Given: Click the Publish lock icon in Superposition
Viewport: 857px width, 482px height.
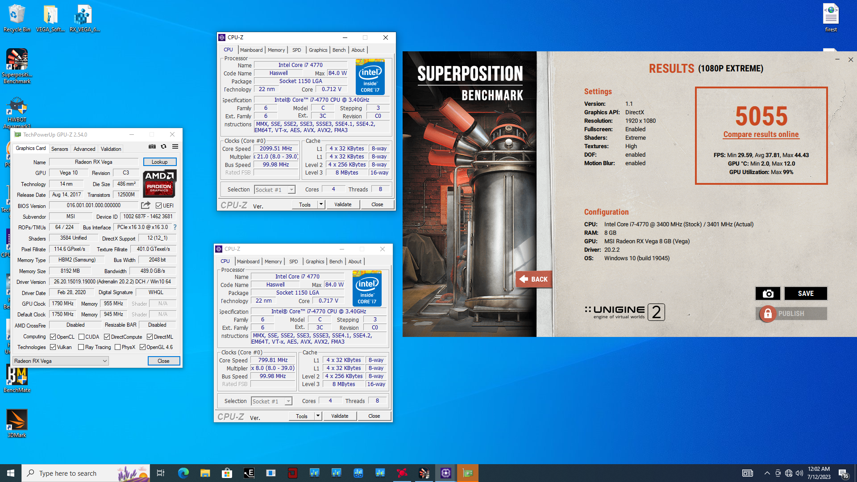Looking at the screenshot, I should click(x=768, y=314).
